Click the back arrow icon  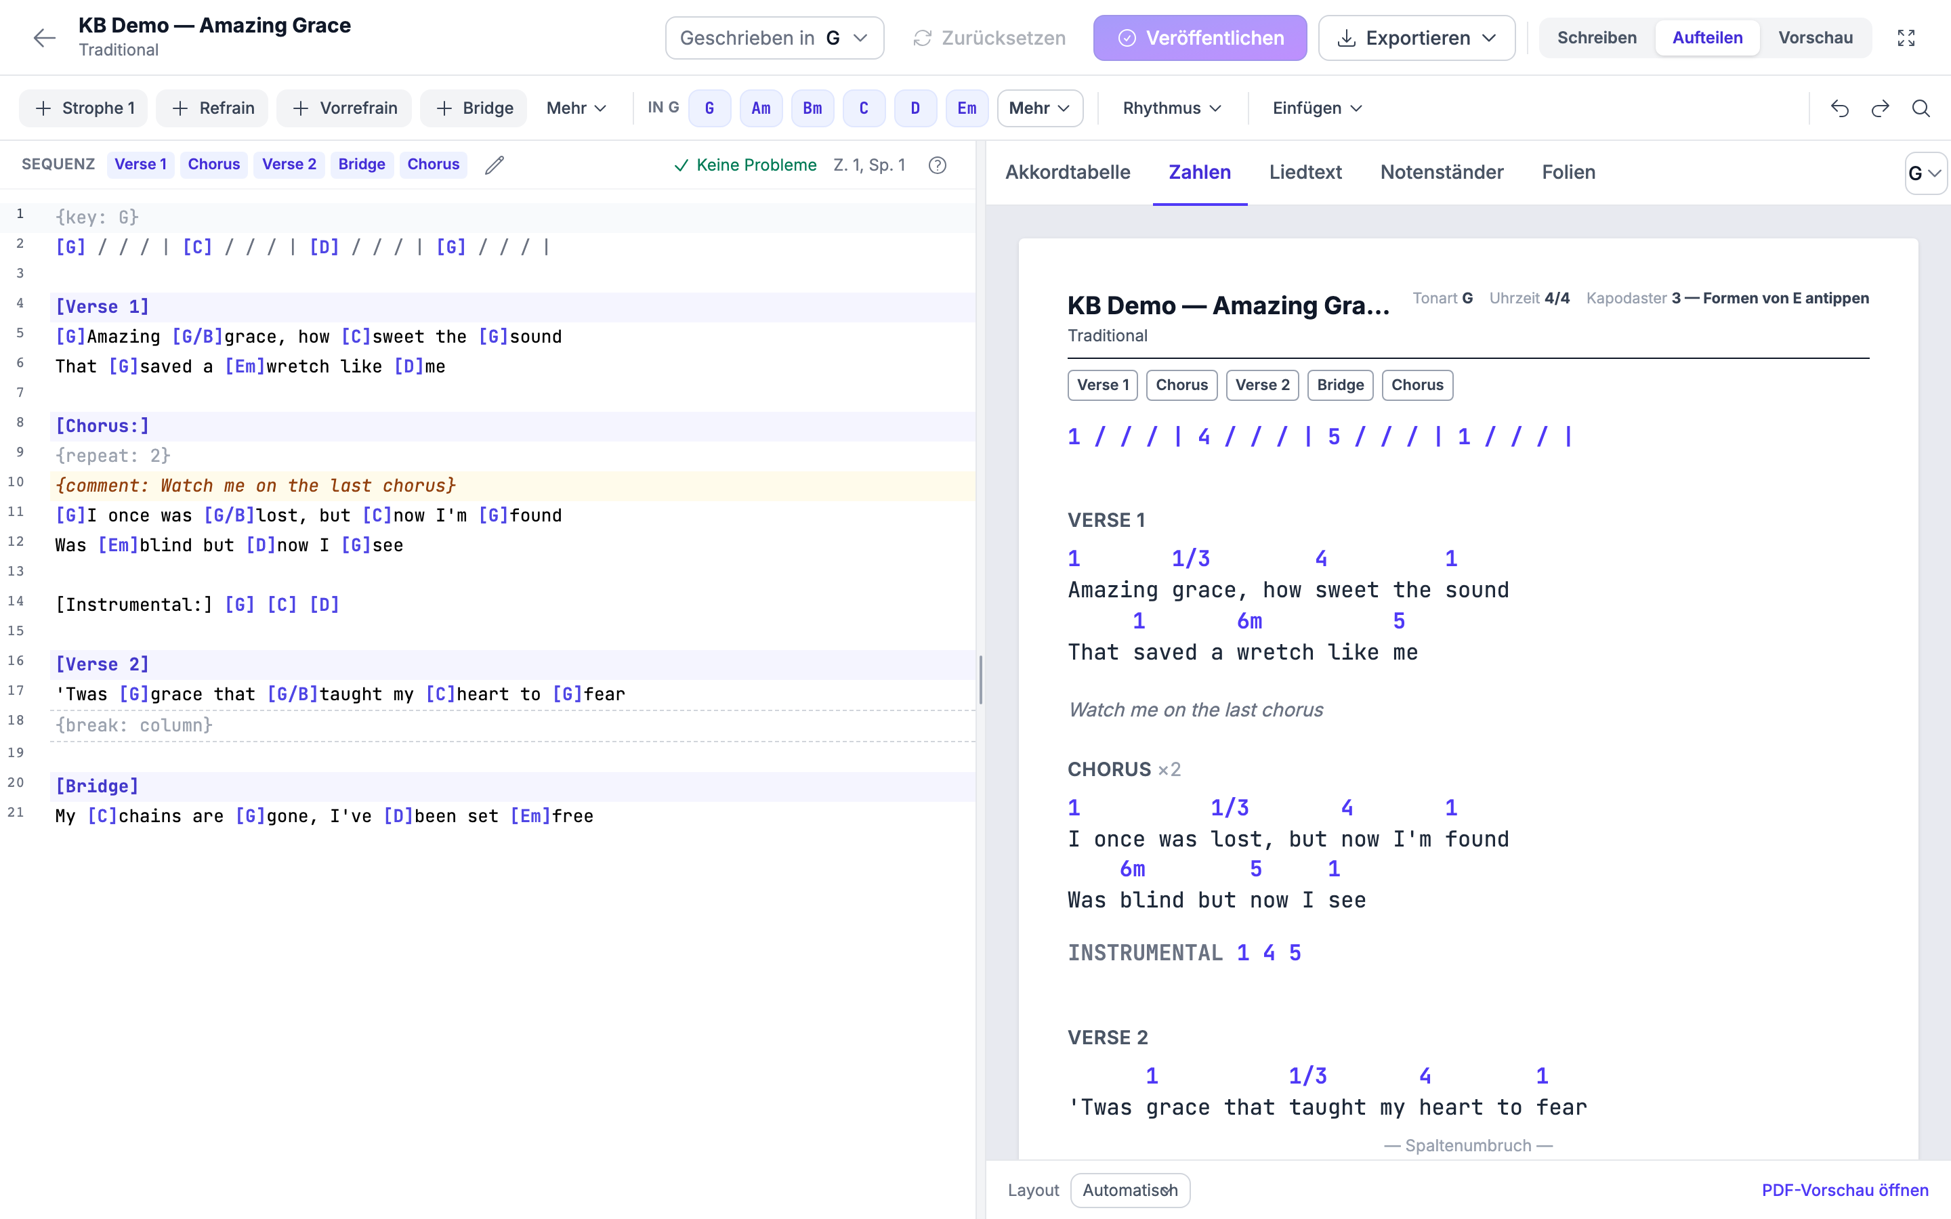coord(44,38)
